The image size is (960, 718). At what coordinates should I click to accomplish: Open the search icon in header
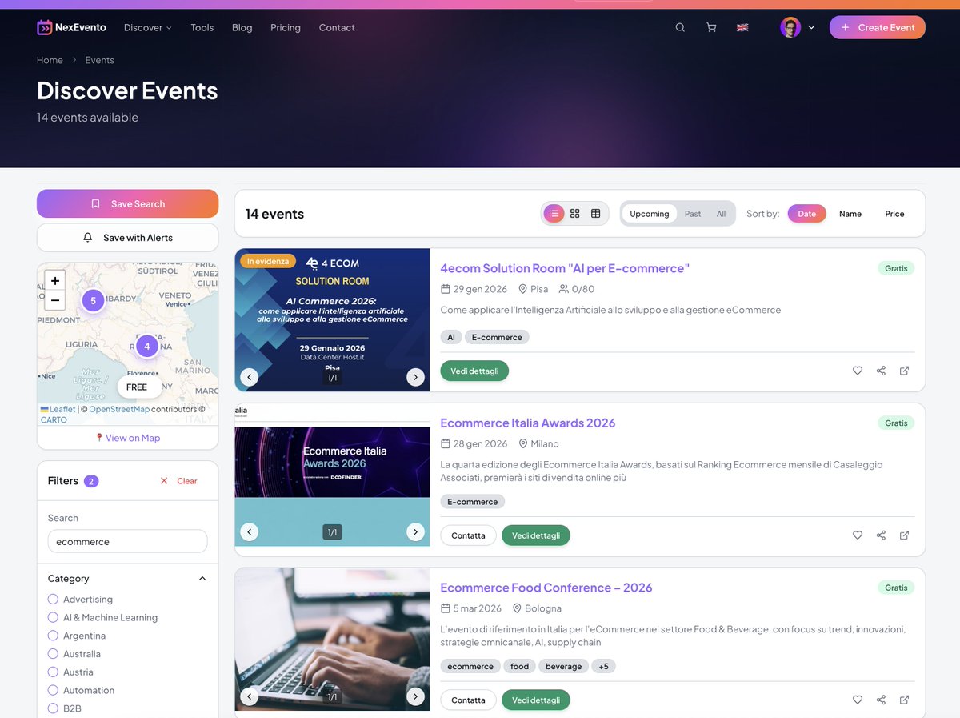[x=680, y=27]
